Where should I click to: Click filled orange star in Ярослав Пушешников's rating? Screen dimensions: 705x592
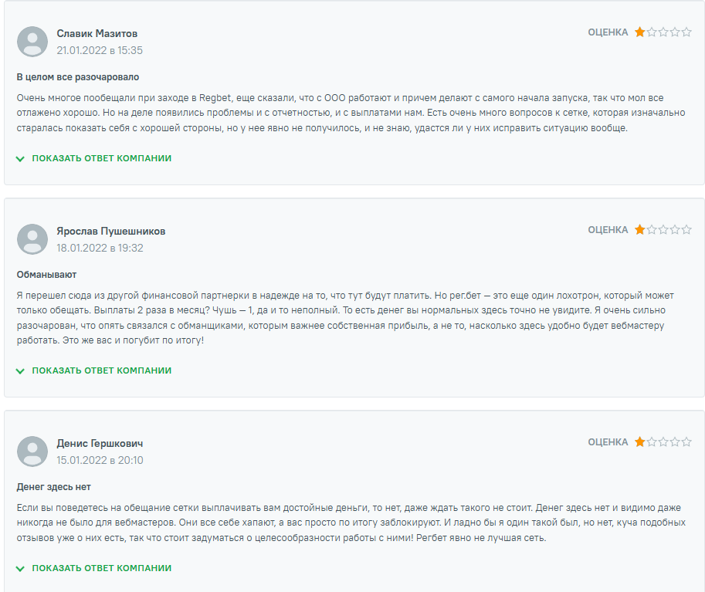point(640,230)
